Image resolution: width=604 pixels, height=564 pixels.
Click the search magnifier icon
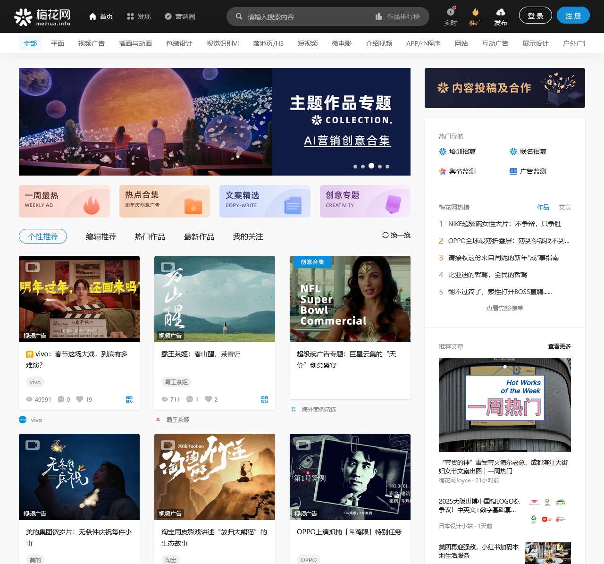click(x=239, y=17)
